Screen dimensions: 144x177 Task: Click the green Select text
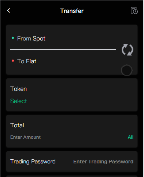click(x=18, y=101)
